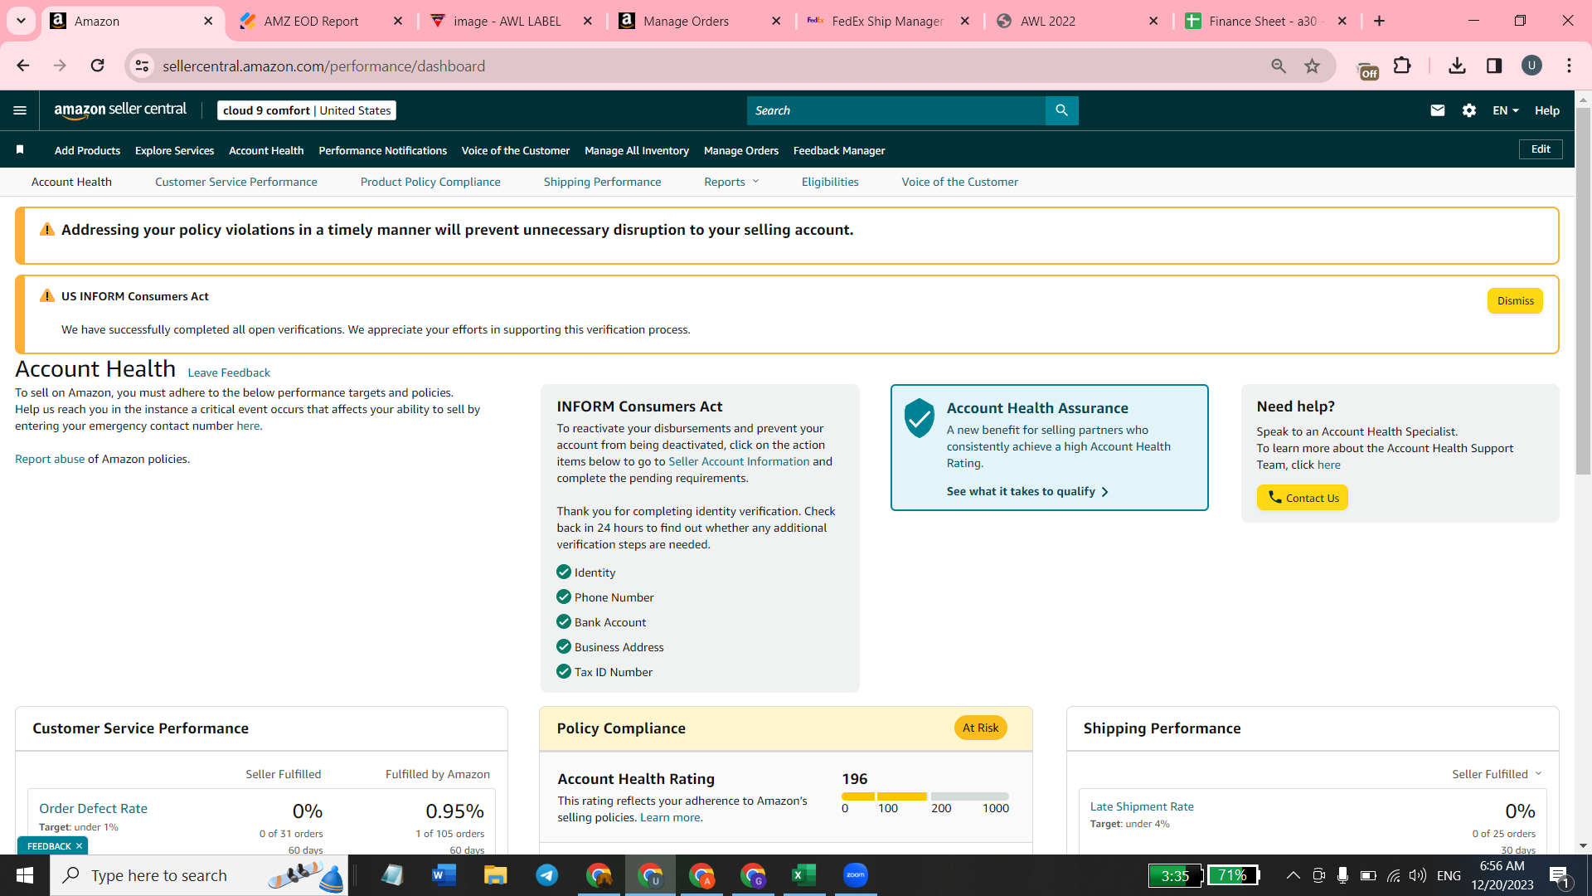
Task: Open Windows Start menu
Action: click(x=25, y=875)
